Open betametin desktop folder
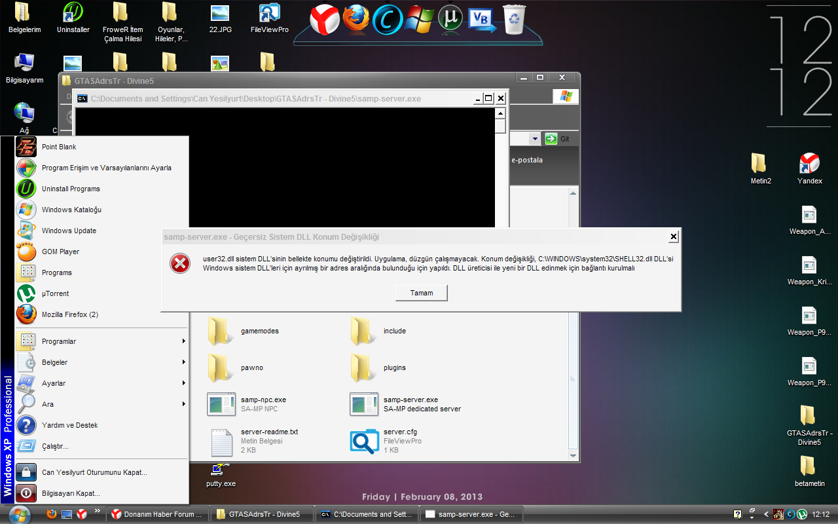The height and width of the screenshot is (524, 838). click(809, 471)
